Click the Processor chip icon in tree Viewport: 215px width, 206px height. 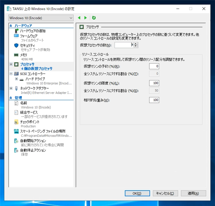(16, 64)
